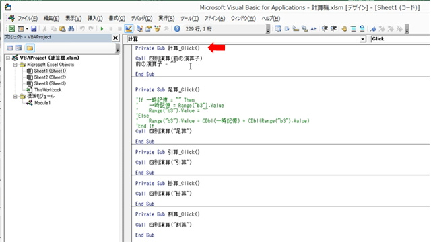Close the Project - VBAProject panel
431x242 pixels.
pyautogui.click(x=116, y=38)
